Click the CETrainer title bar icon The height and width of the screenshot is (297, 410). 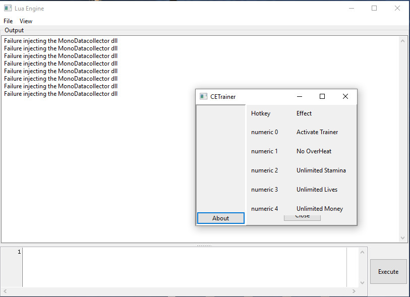tap(203, 96)
